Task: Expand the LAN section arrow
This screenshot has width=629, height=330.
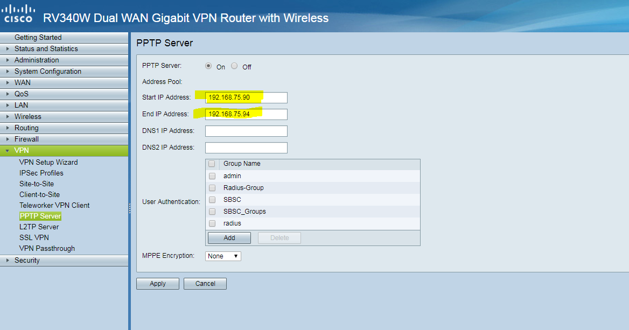Action: 7,105
